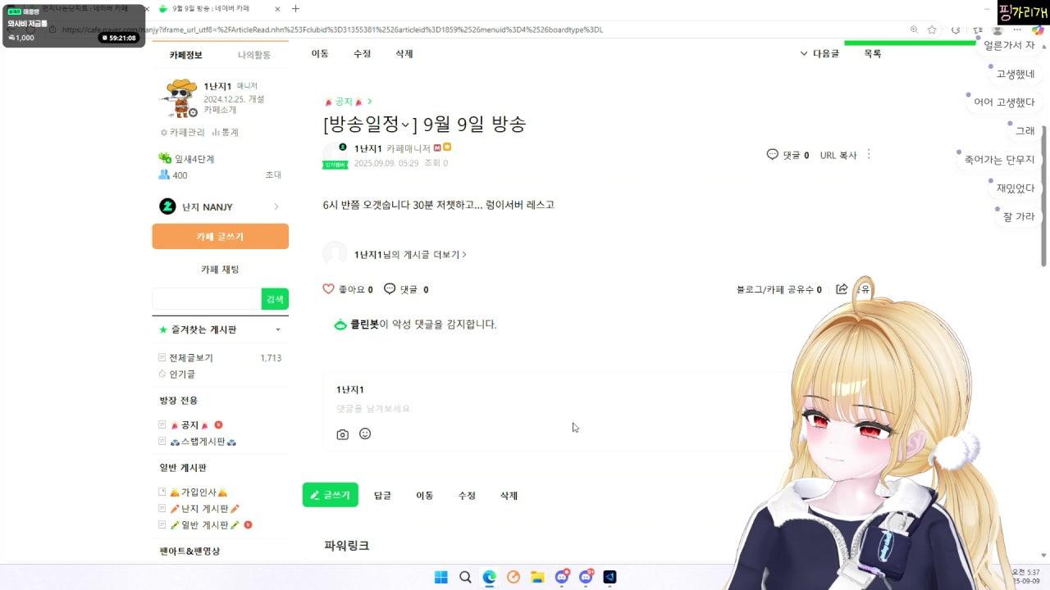Open 카페관리 management link

[183, 132]
